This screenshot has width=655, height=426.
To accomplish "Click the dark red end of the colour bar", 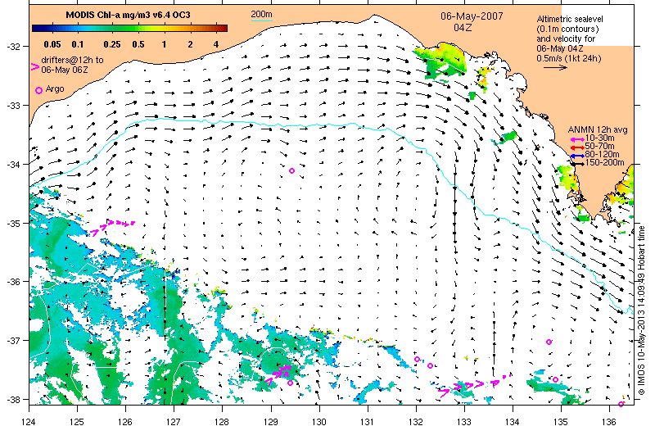I will pos(224,29).
